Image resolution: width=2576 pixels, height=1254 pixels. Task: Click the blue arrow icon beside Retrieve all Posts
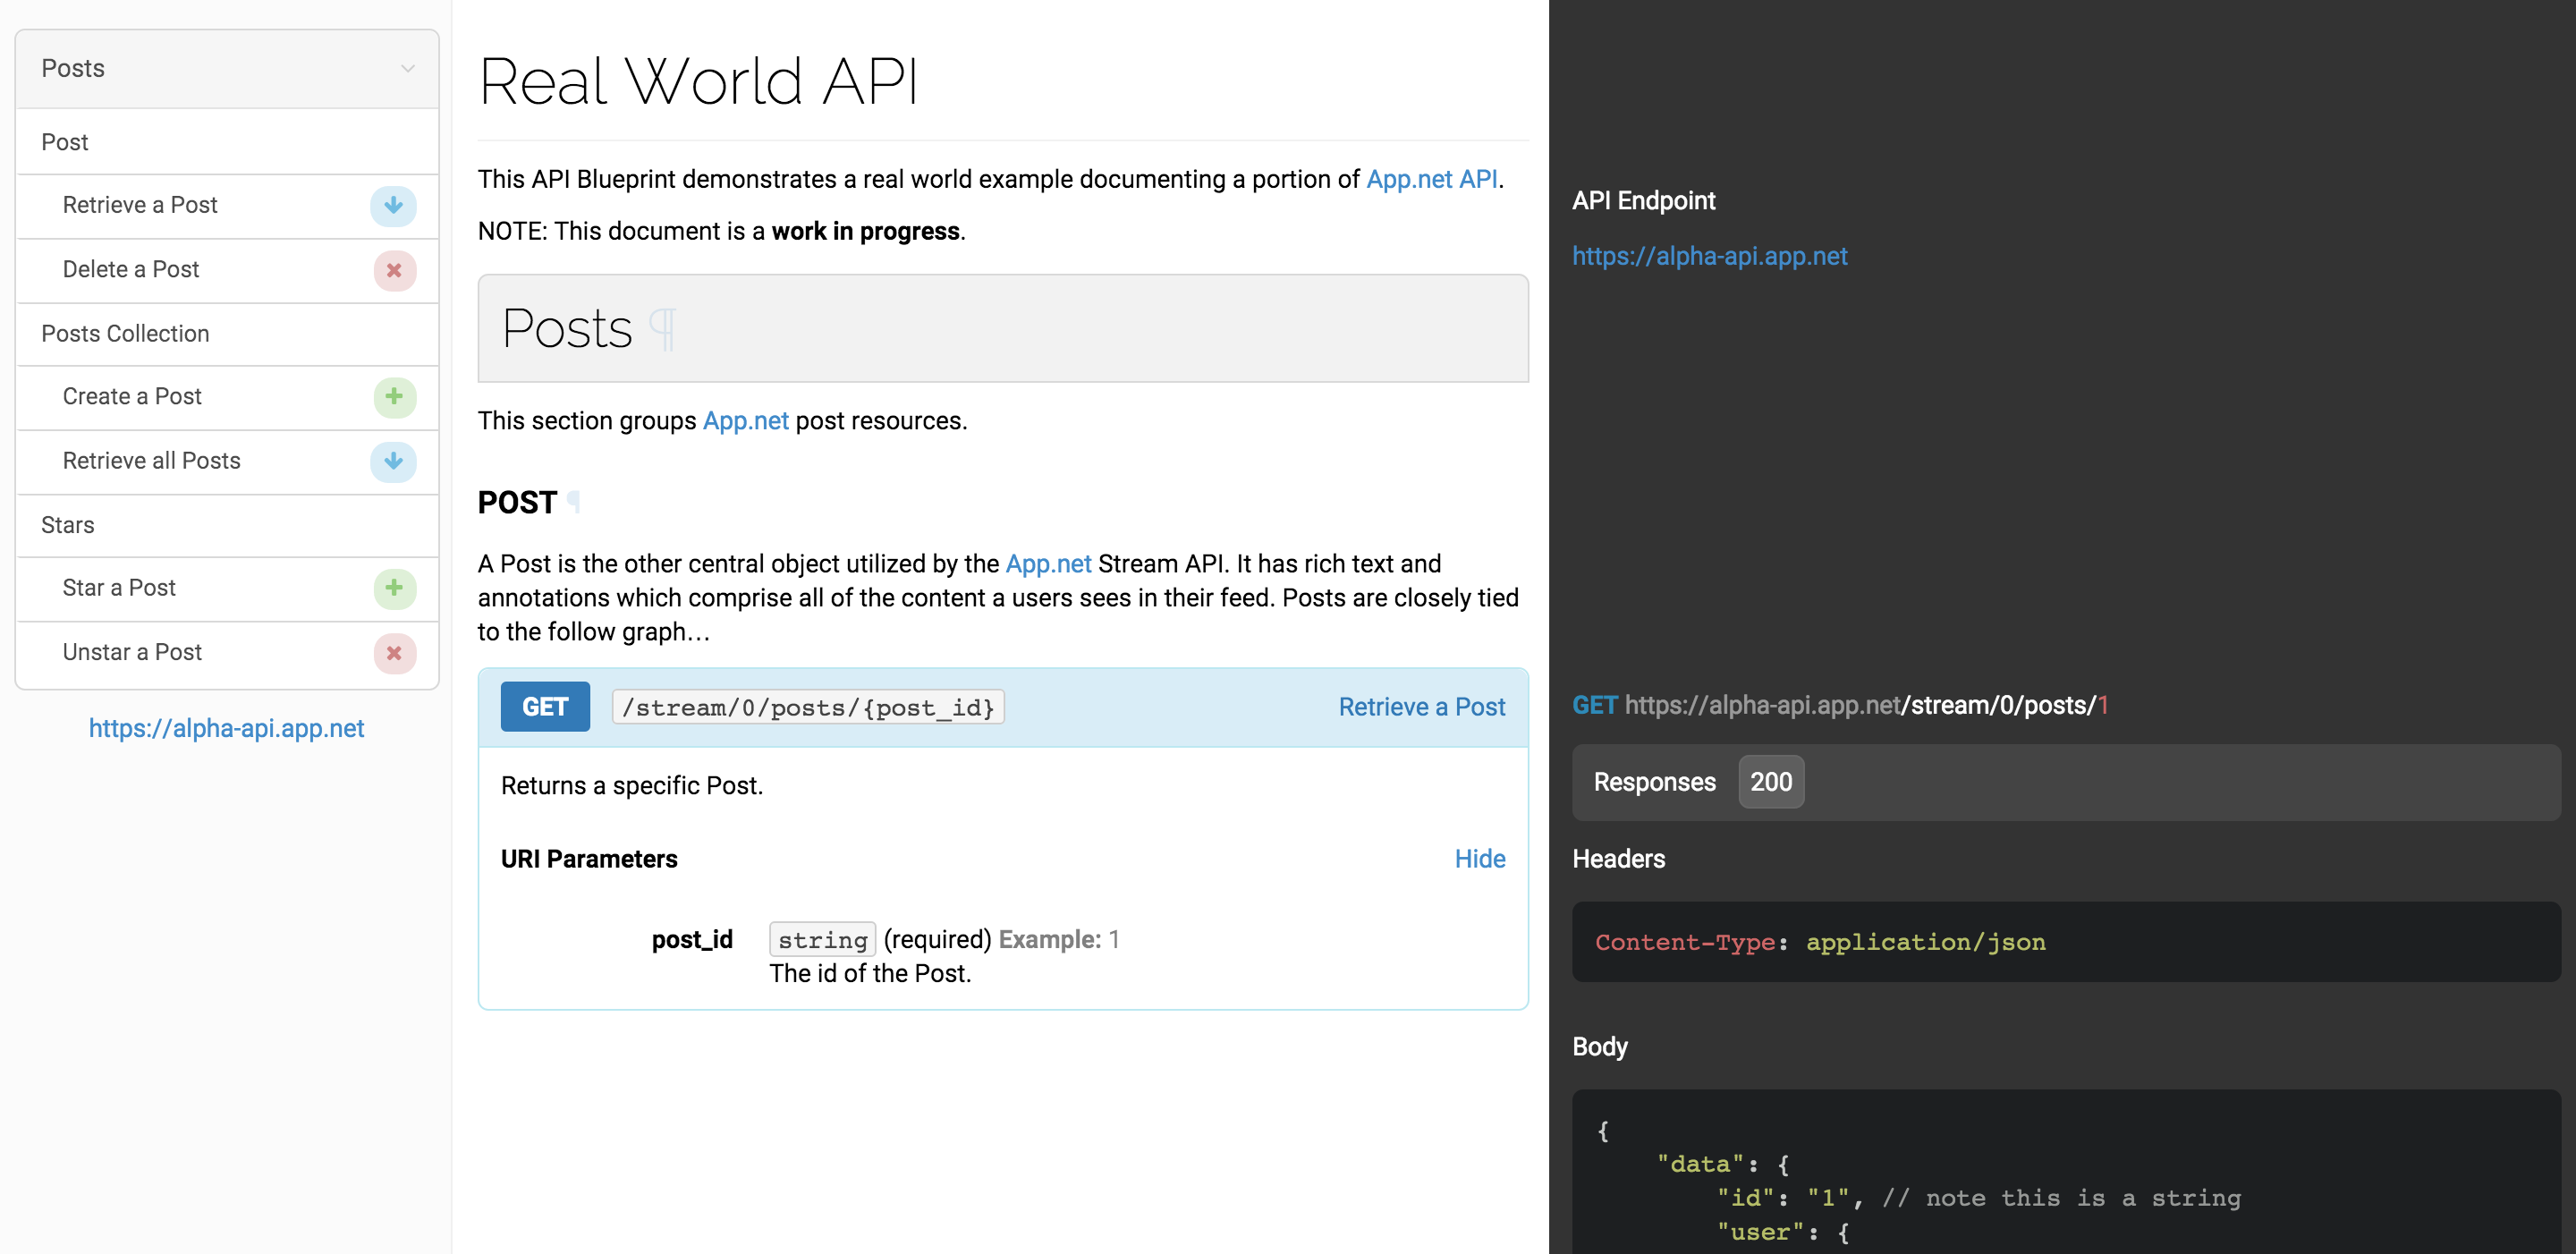(394, 461)
